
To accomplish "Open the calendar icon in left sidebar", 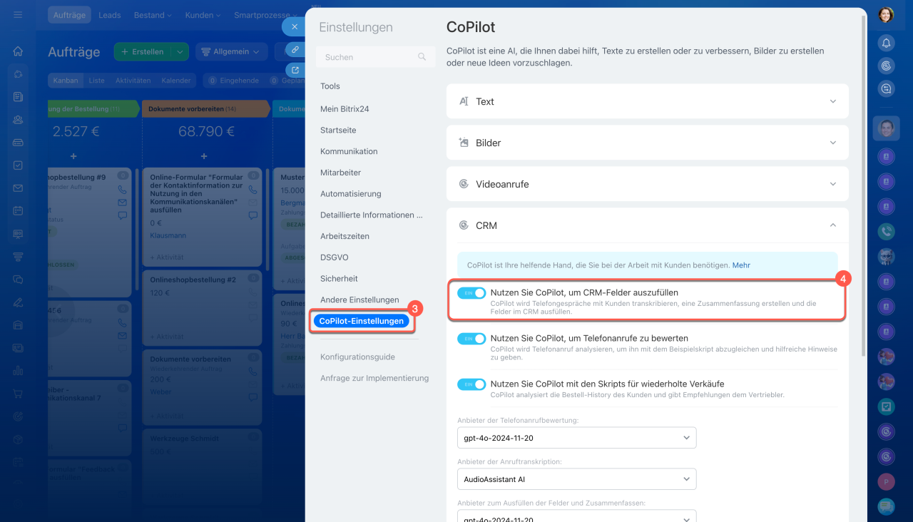I will 18,211.
